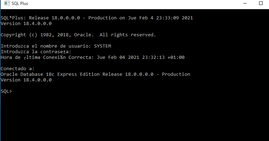Maximize the SQL Plus console window
This screenshot has width=269, height=141.
[x=261, y=3]
